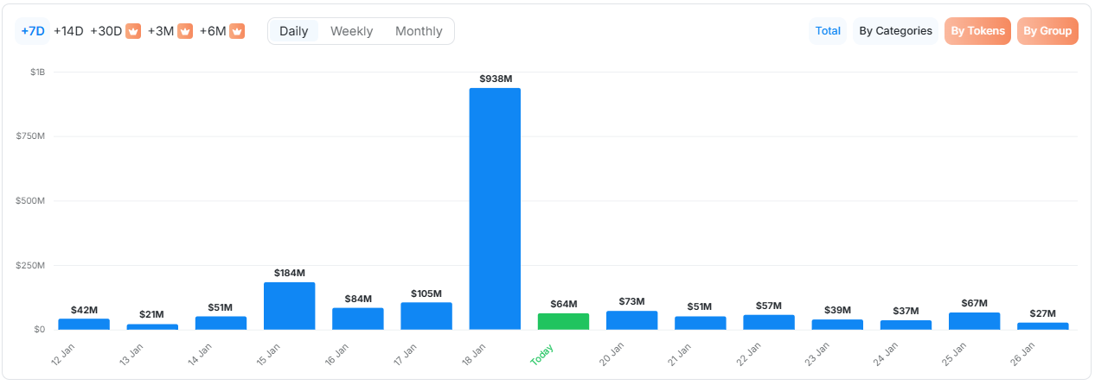Choose the +30D time range option
Viewport: 1095px width, 385px height.
pyautogui.click(x=106, y=31)
